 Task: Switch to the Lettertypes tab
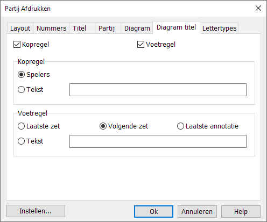219,28
